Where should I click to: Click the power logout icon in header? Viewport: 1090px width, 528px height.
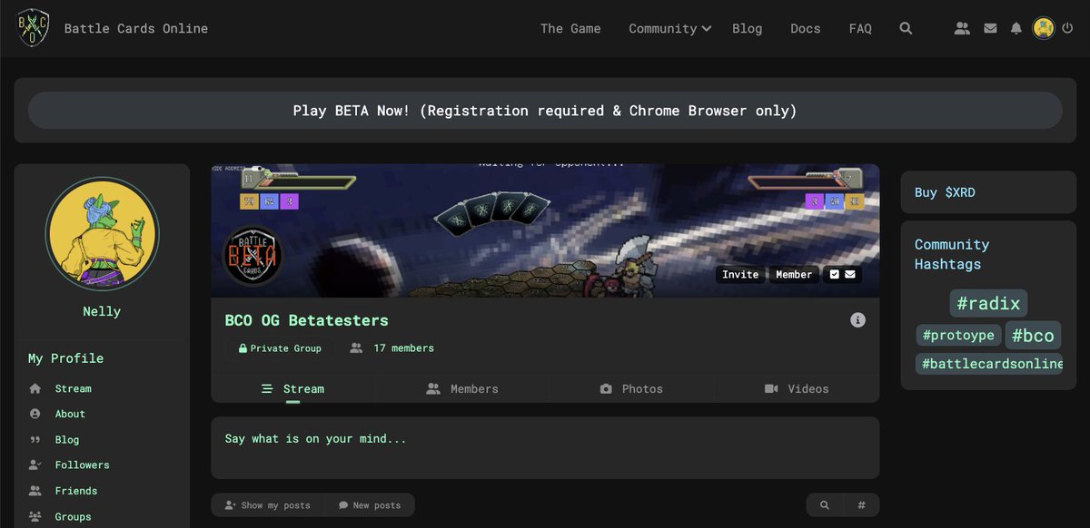(1067, 28)
